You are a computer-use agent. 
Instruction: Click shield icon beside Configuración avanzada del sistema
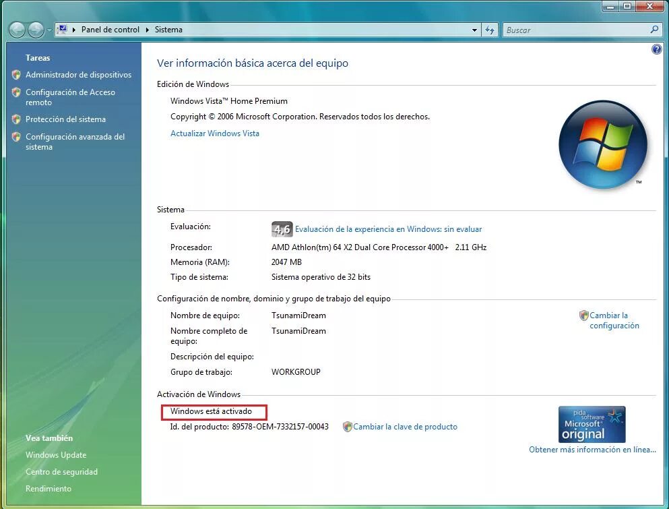click(16, 137)
